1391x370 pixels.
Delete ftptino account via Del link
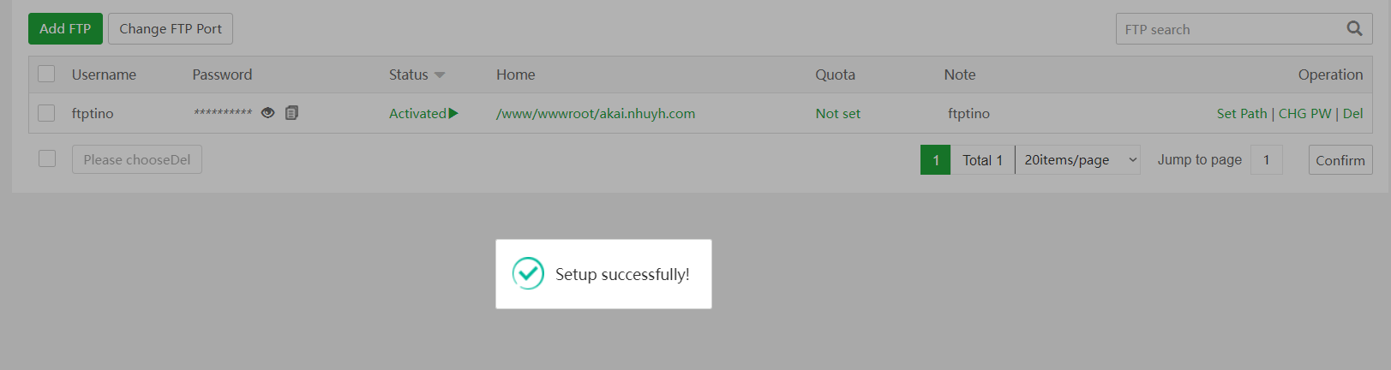coord(1352,114)
